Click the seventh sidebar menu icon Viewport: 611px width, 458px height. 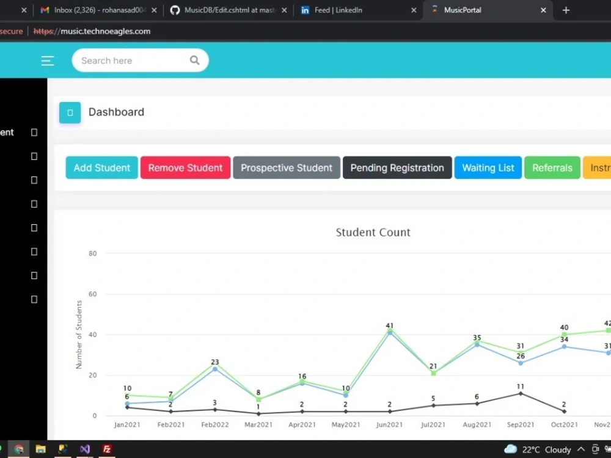click(x=34, y=275)
